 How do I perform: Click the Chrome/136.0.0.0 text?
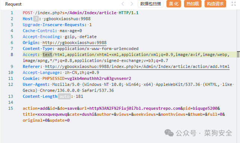click(x=60, y=90)
